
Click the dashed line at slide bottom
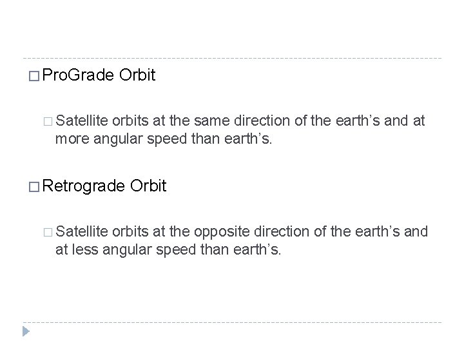tap(232, 322)
